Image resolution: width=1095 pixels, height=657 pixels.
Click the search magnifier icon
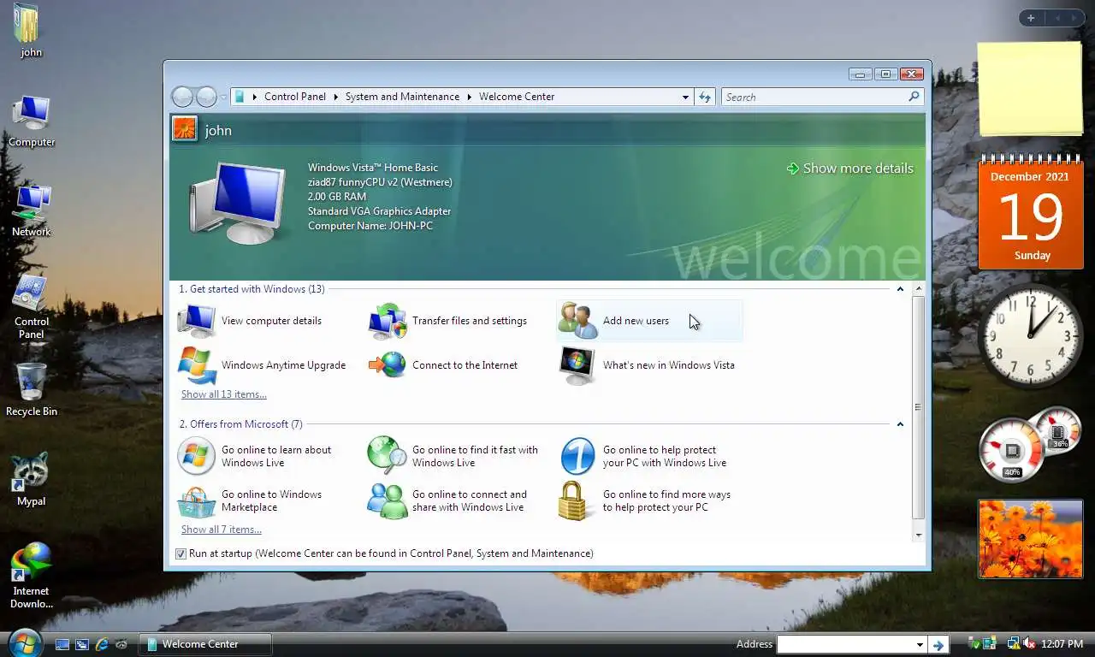pyautogui.click(x=914, y=97)
